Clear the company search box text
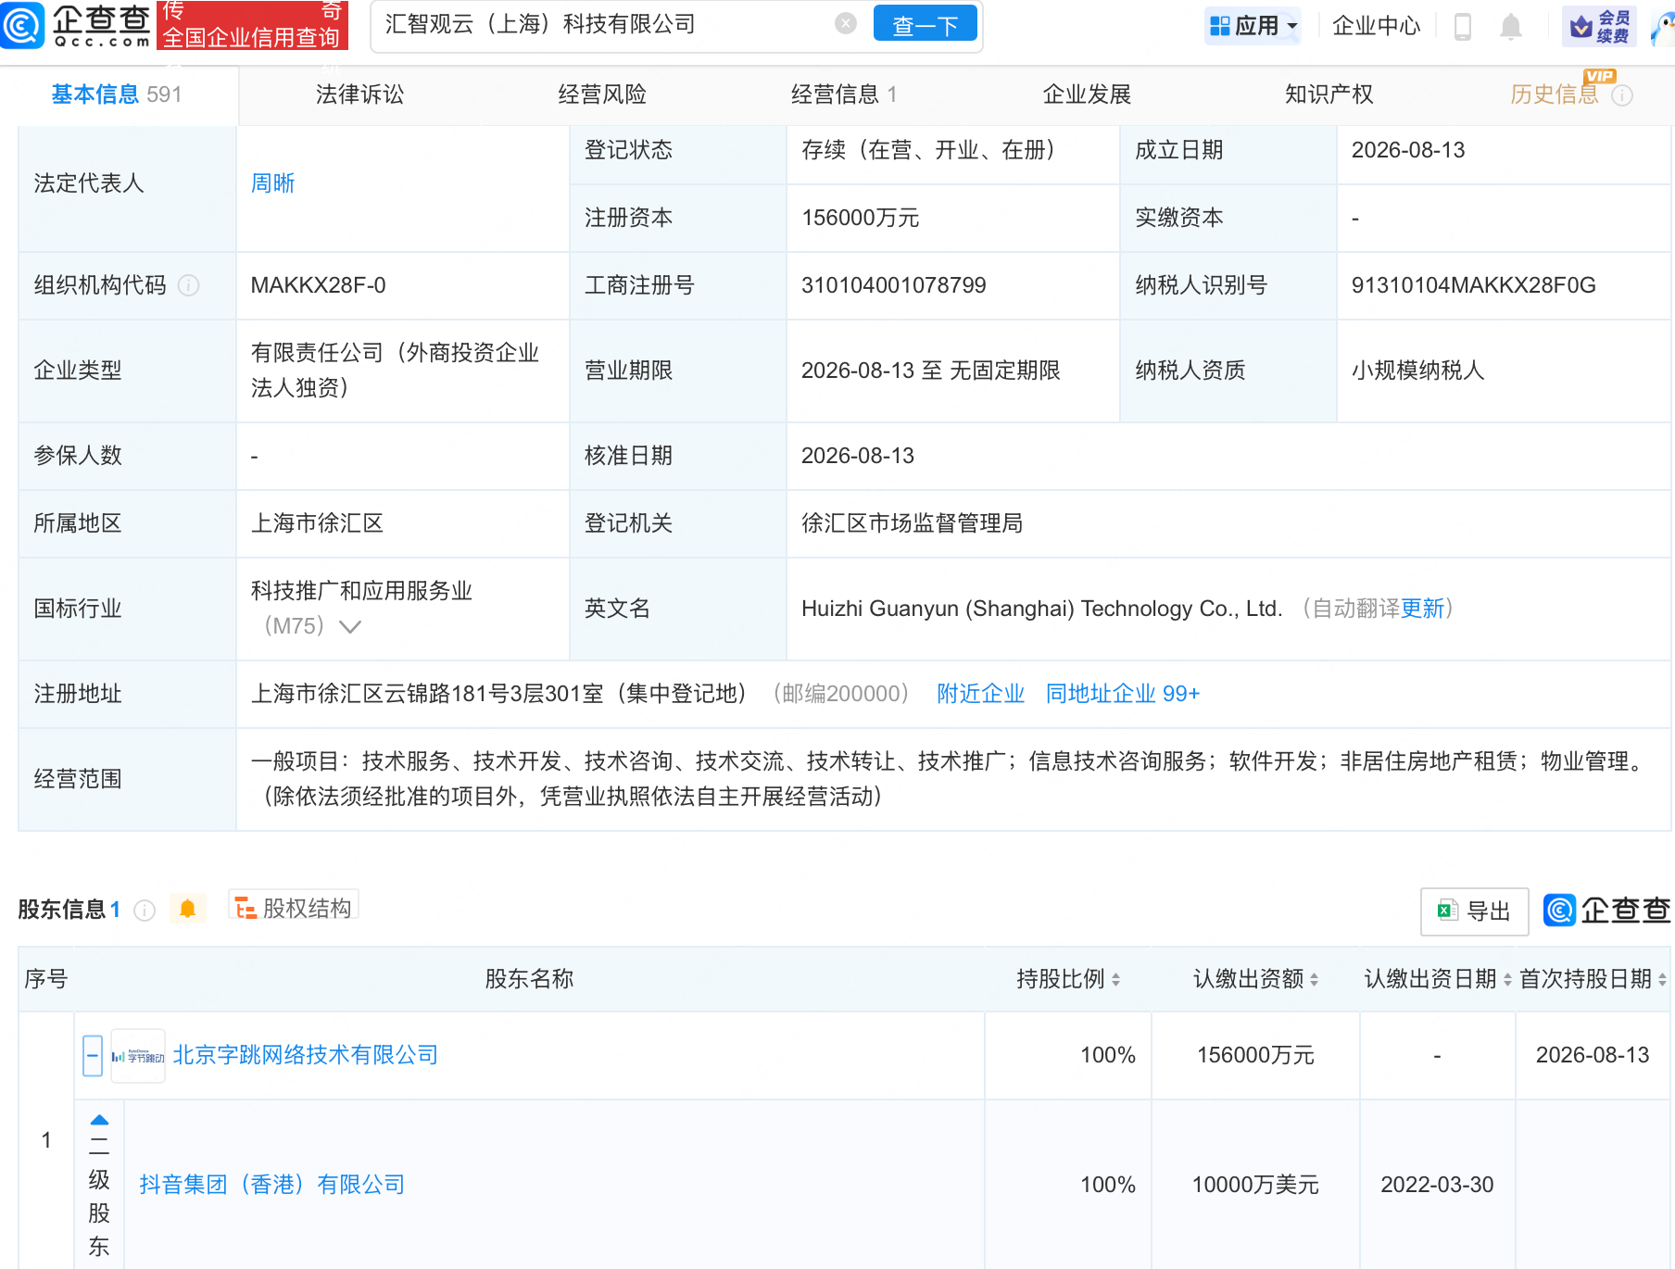 [845, 24]
